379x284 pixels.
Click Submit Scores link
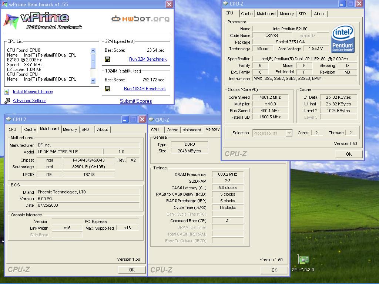point(136,101)
